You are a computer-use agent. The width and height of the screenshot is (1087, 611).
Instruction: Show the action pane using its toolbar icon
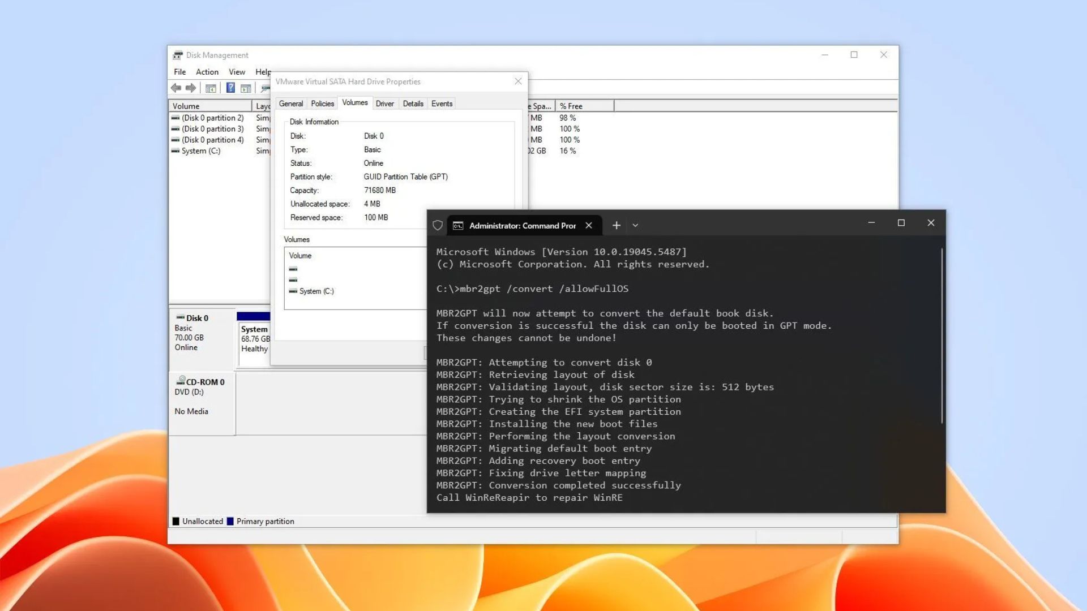(246, 88)
